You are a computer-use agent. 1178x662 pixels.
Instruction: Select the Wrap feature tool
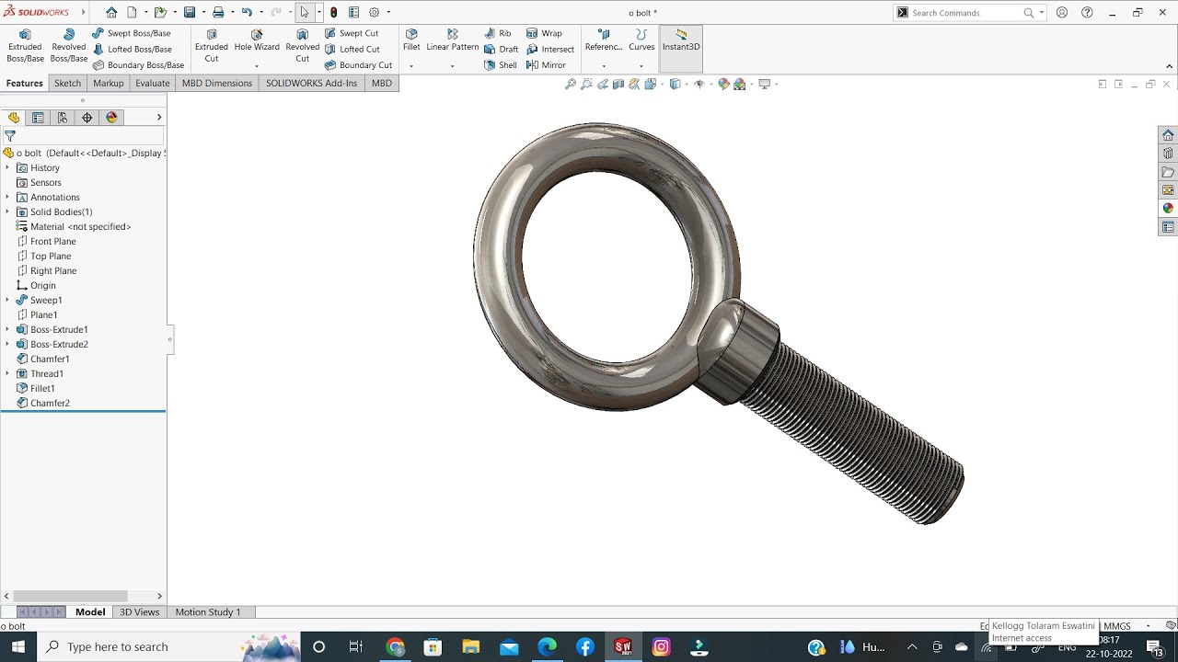(544, 33)
